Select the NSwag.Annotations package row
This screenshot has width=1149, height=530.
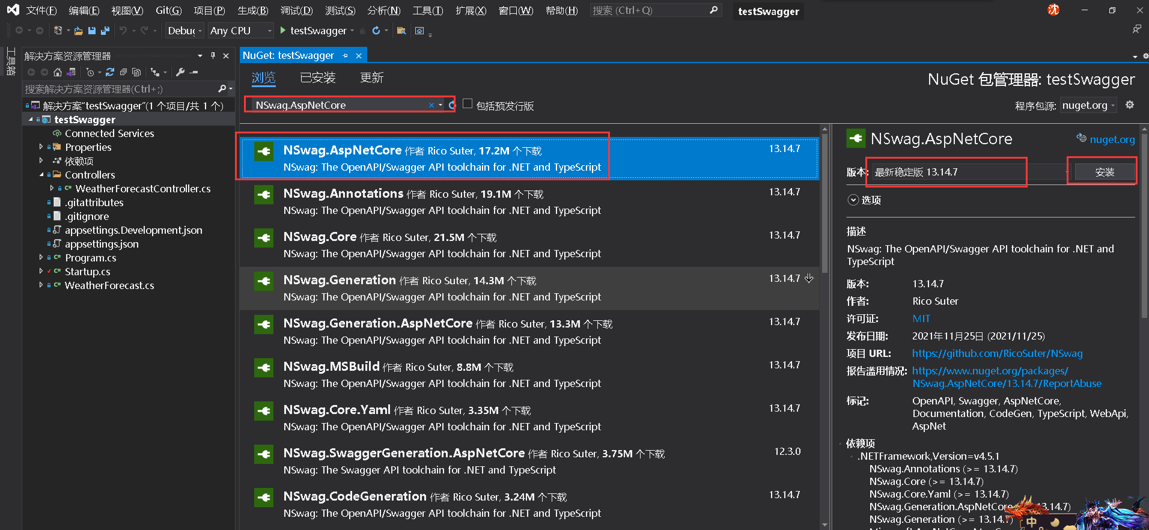pyautogui.click(x=529, y=202)
